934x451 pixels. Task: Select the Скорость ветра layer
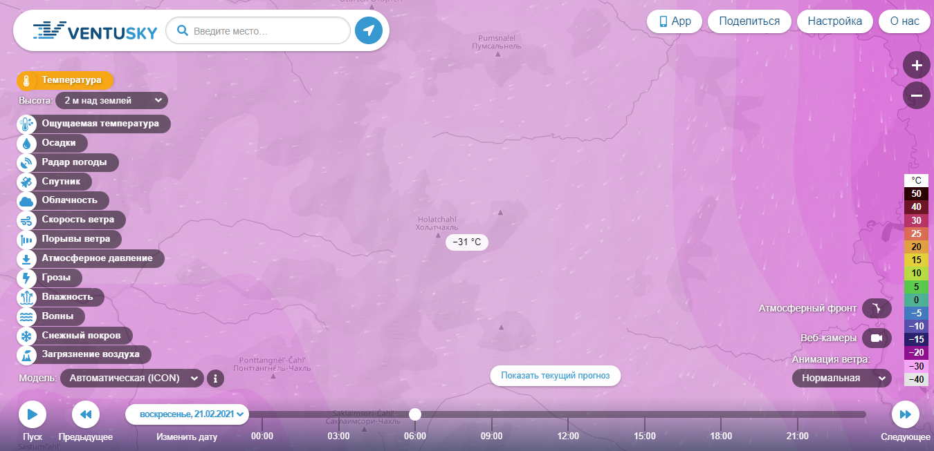click(x=71, y=220)
